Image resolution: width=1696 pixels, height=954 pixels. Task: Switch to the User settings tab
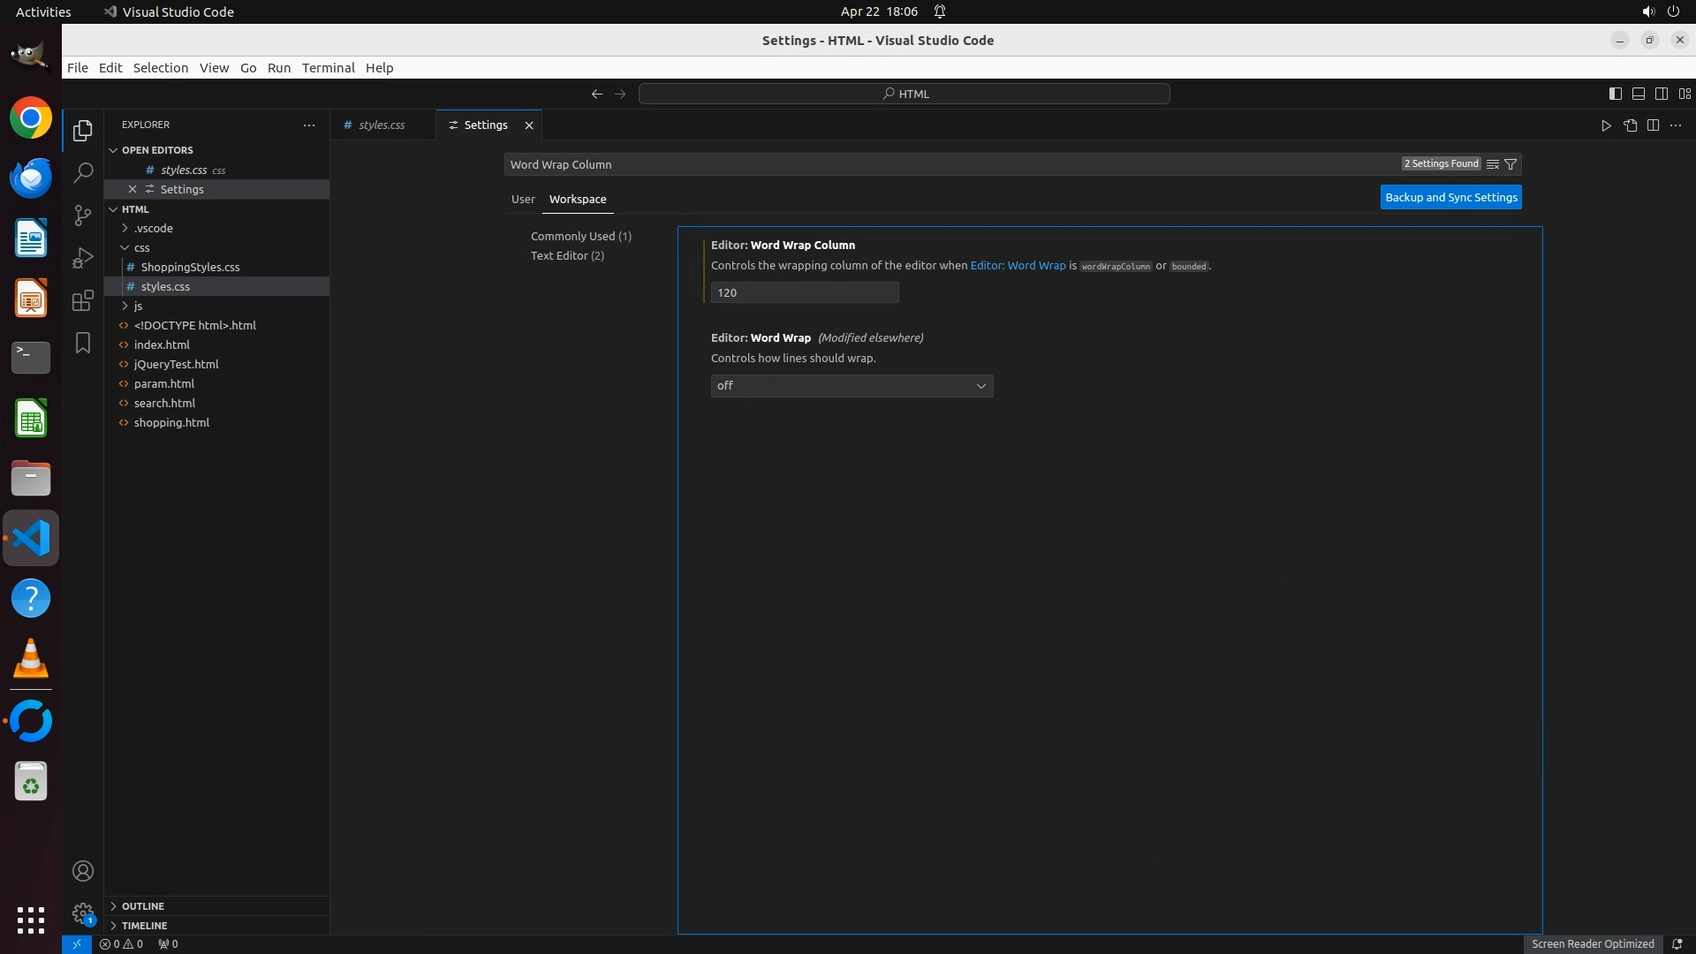523,200
